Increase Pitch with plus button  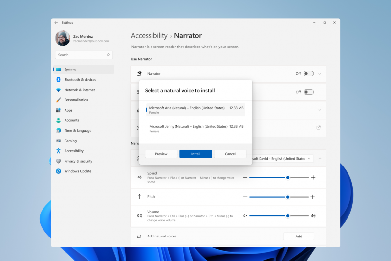click(312, 197)
